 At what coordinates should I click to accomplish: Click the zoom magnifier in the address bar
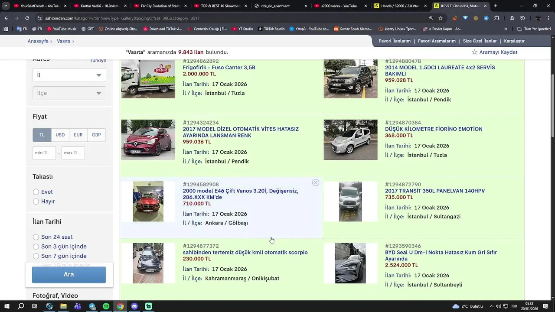point(431,18)
